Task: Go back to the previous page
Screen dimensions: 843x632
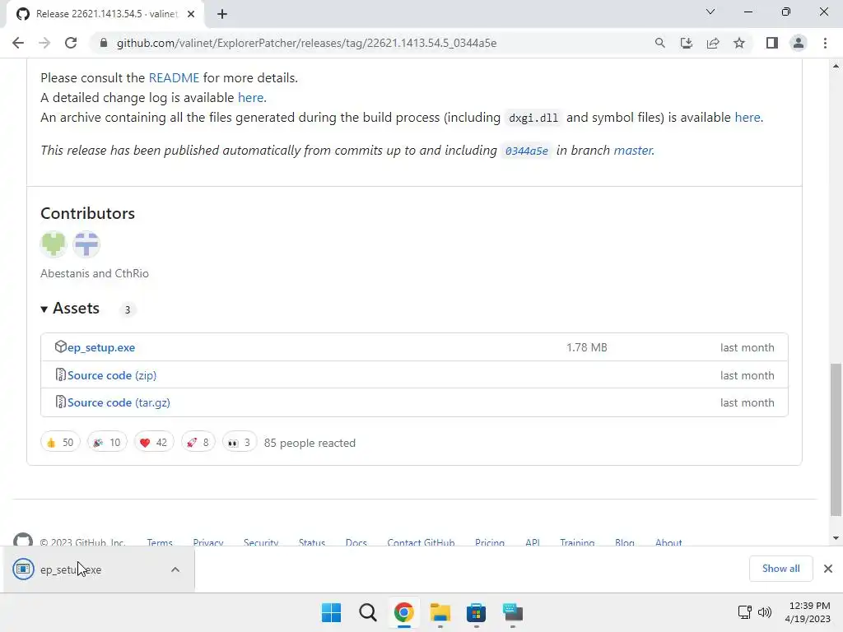Action: point(18,43)
